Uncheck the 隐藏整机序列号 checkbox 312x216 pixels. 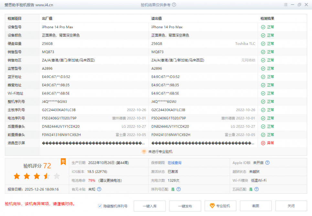point(100,206)
